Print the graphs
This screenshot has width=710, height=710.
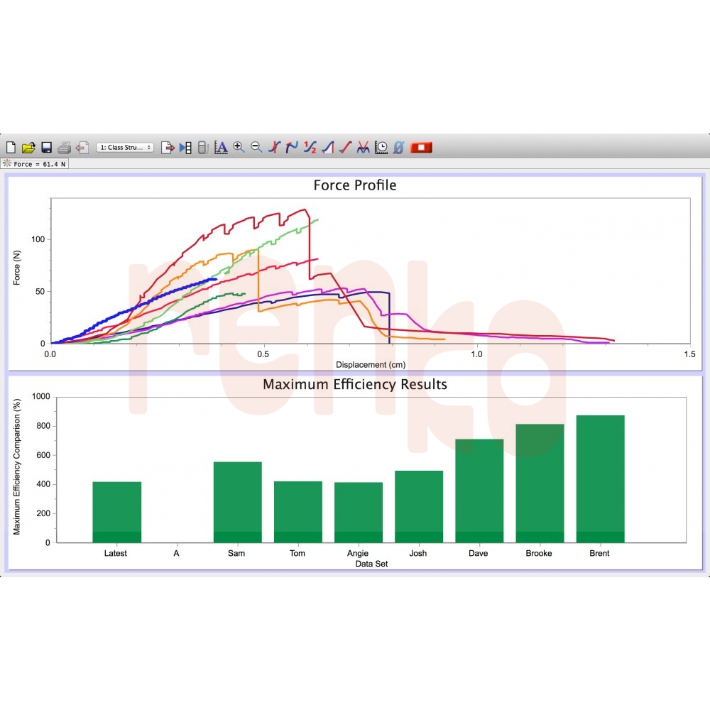[x=63, y=147]
